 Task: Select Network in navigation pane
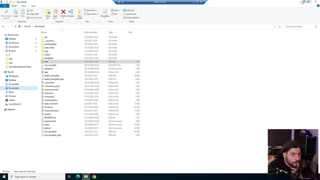[x=11, y=109]
